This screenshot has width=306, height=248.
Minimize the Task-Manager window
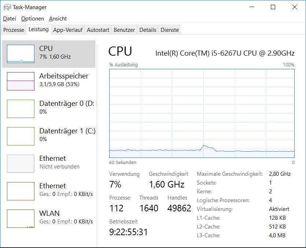[251, 7]
